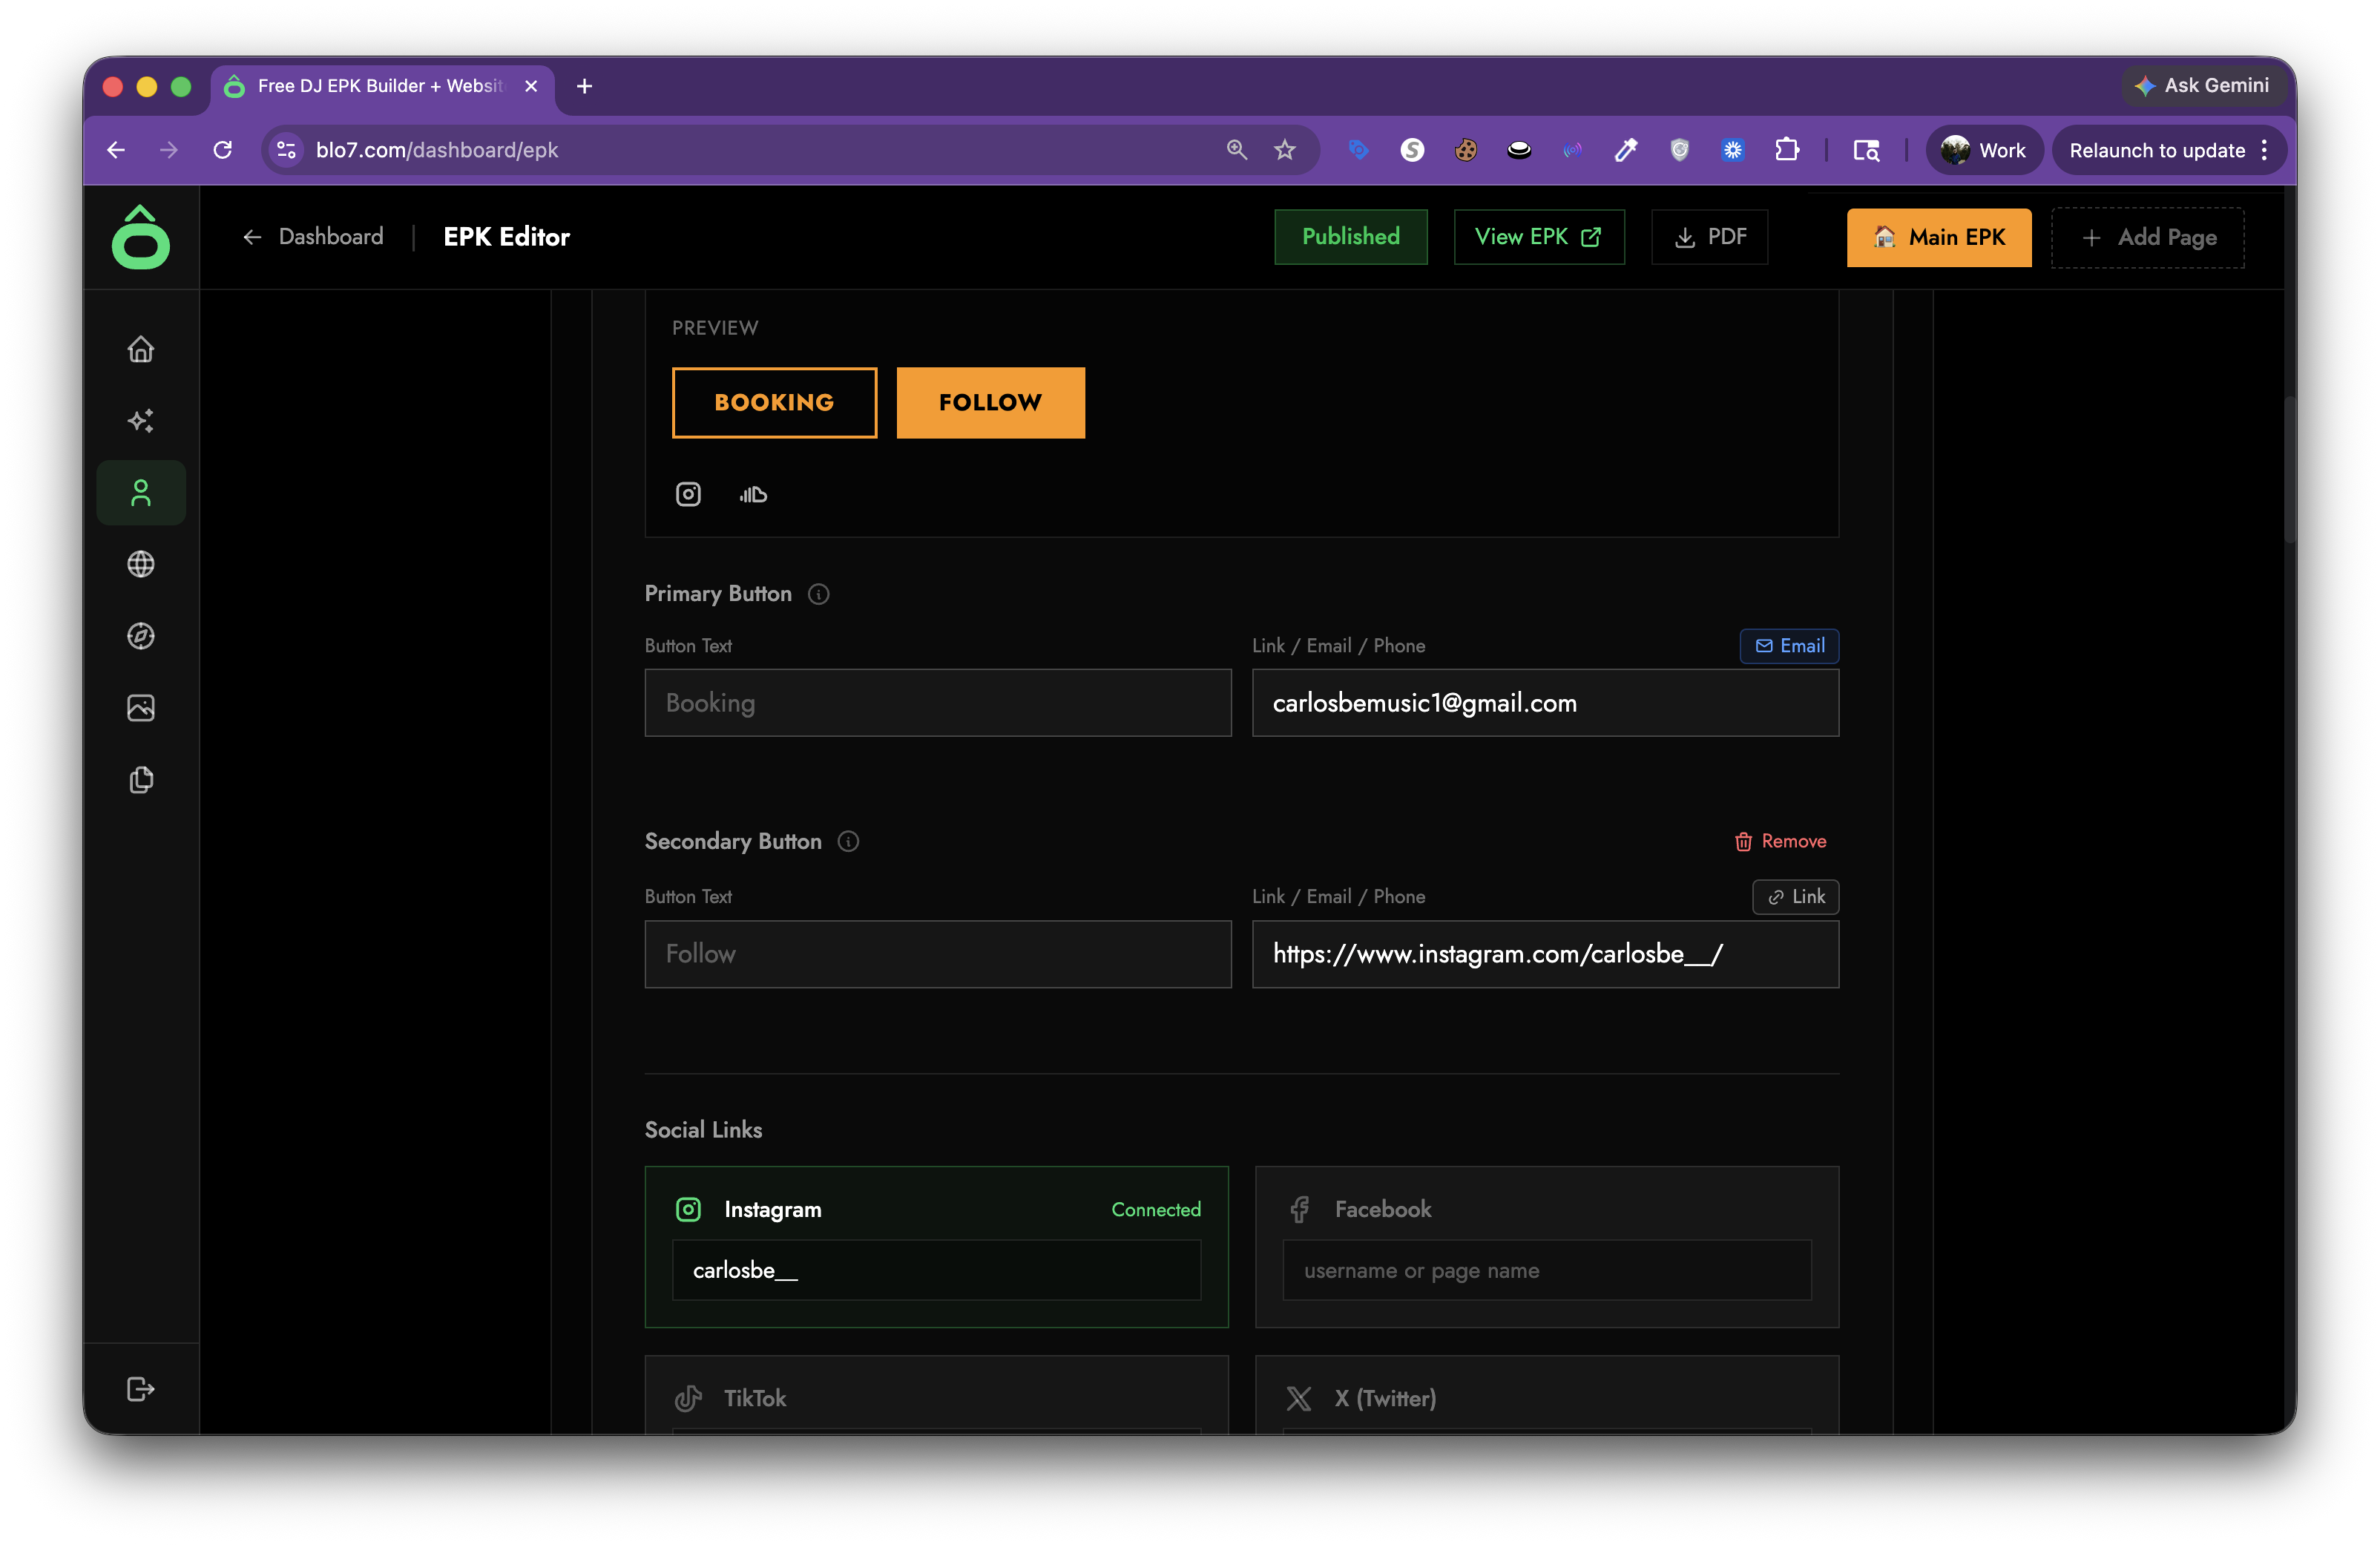
Task: Click the SoundCloud icon in preview
Action: point(753,494)
